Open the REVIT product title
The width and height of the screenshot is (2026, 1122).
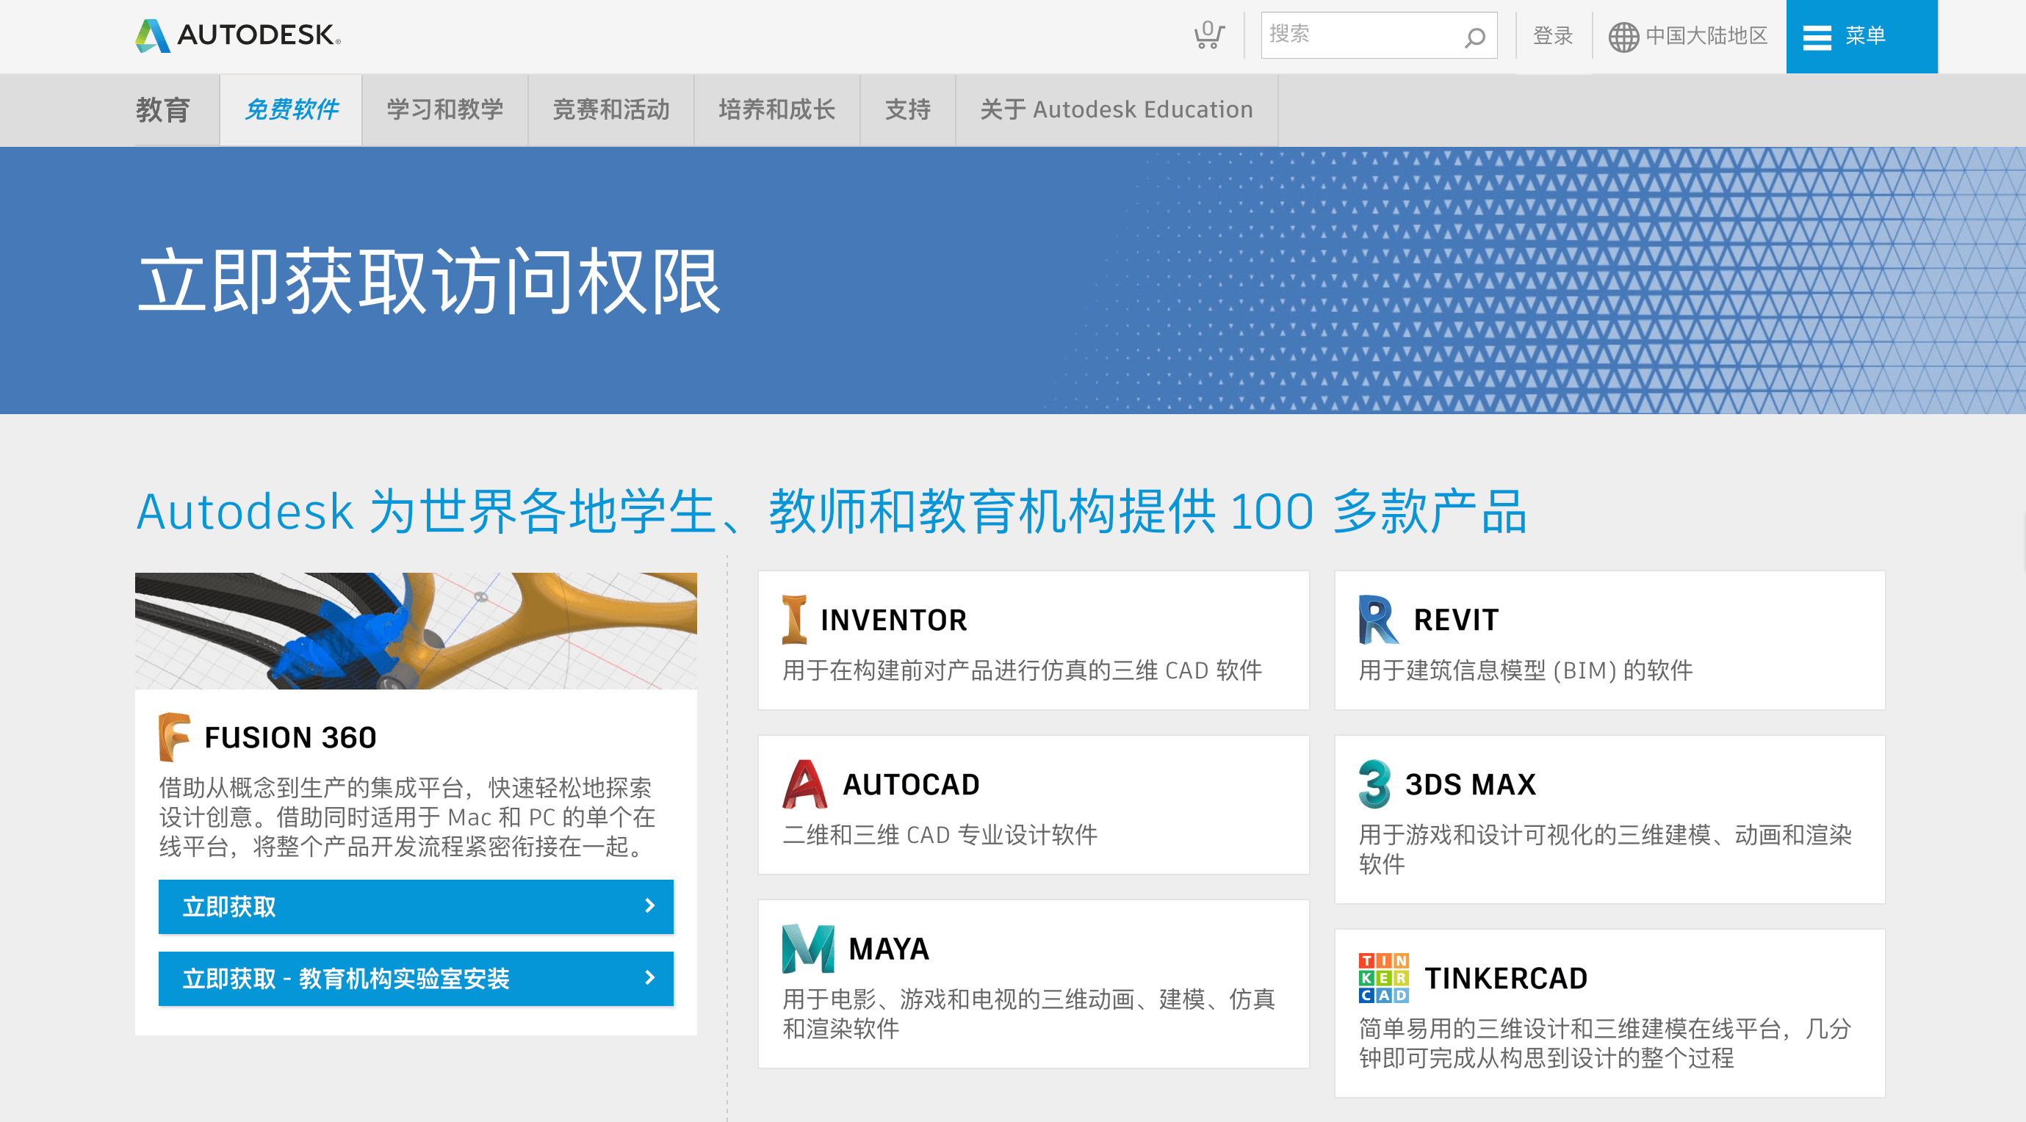pyautogui.click(x=1456, y=620)
